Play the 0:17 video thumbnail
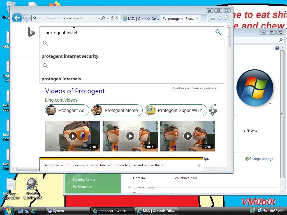 pyautogui.click(x=130, y=136)
